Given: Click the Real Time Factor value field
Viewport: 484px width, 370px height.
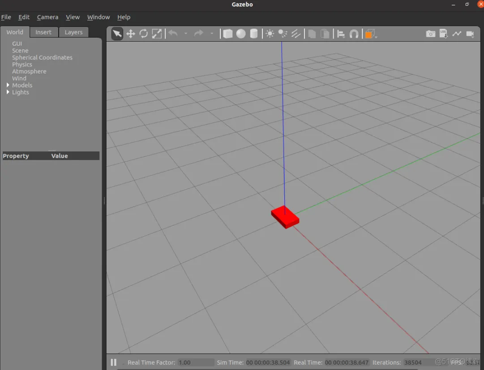Looking at the screenshot, I should pyautogui.click(x=196, y=362).
